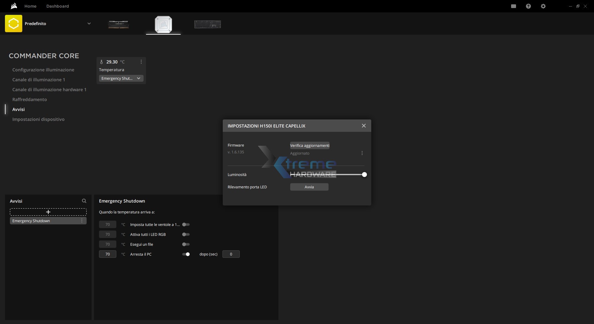Disable the Arresta il PC toggle

pos(186,254)
